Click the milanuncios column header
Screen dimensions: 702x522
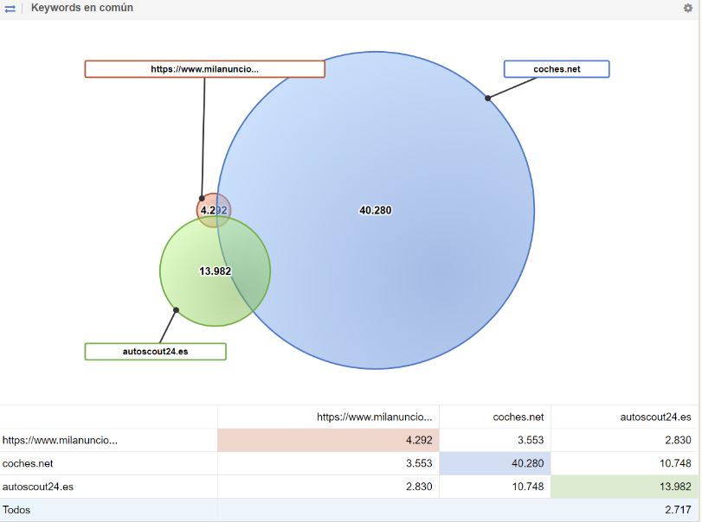374,417
